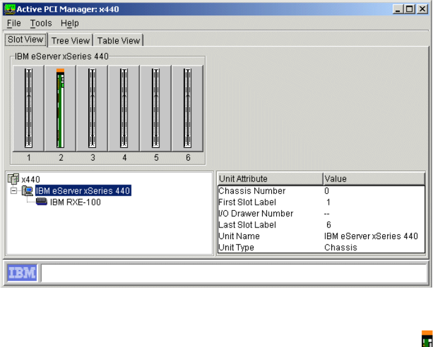Click the Chassis Number attribute row

coord(321,191)
